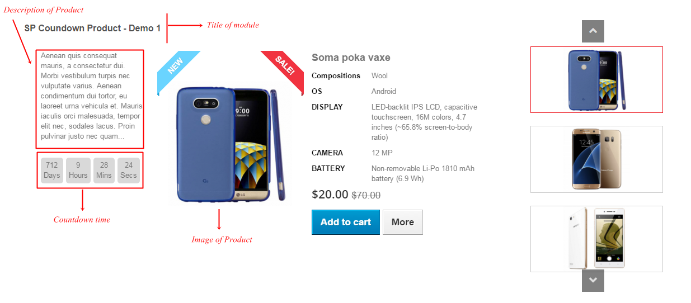This screenshot has width=691, height=303.
Task: Select the blue LG phone thumbnail
Action: click(x=596, y=79)
